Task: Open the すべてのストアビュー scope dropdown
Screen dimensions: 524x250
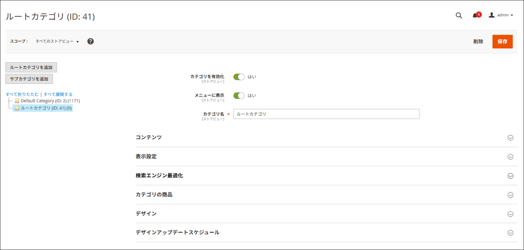Action: 57,41
